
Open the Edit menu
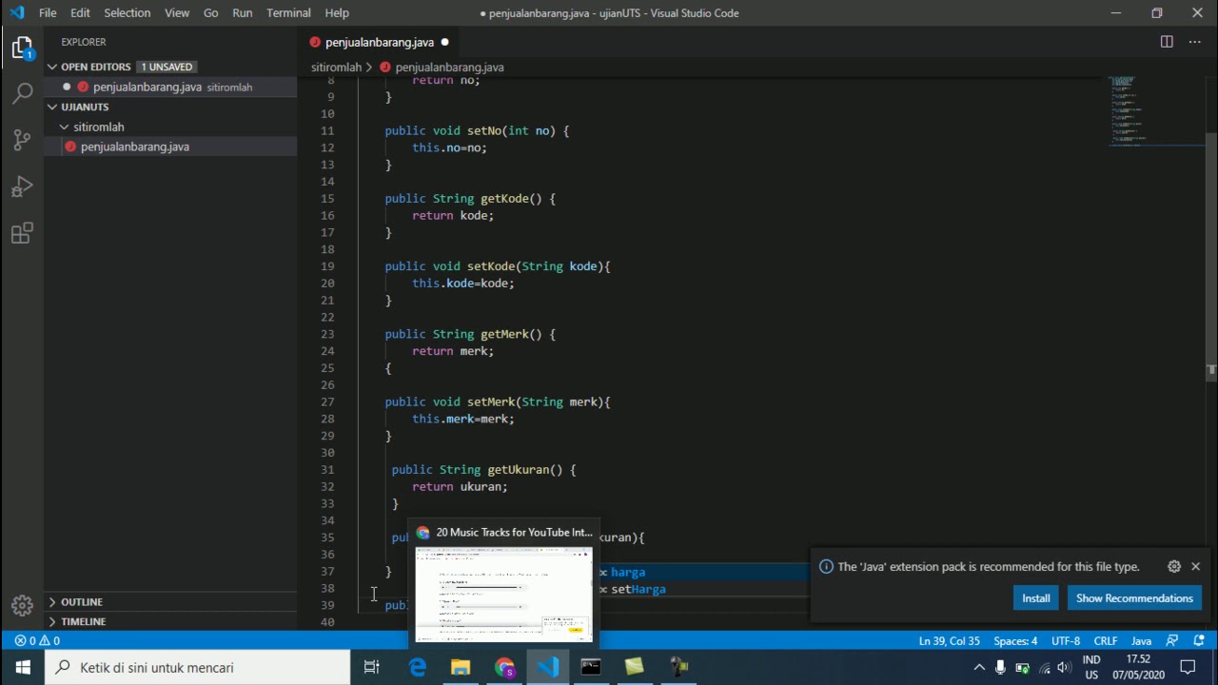click(x=80, y=13)
